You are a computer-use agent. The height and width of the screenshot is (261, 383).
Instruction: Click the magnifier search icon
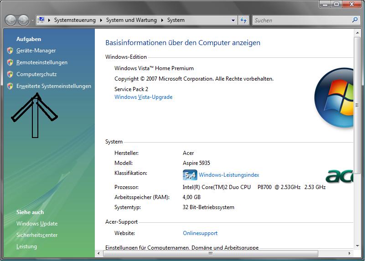tap(355, 20)
